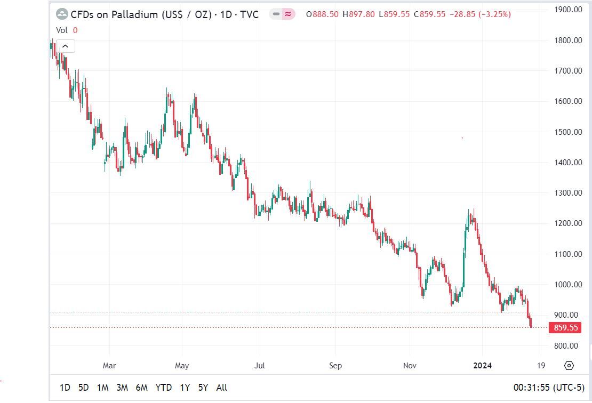592x403 pixels.
Task: Select the YTD time range
Action: pos(164,388)
